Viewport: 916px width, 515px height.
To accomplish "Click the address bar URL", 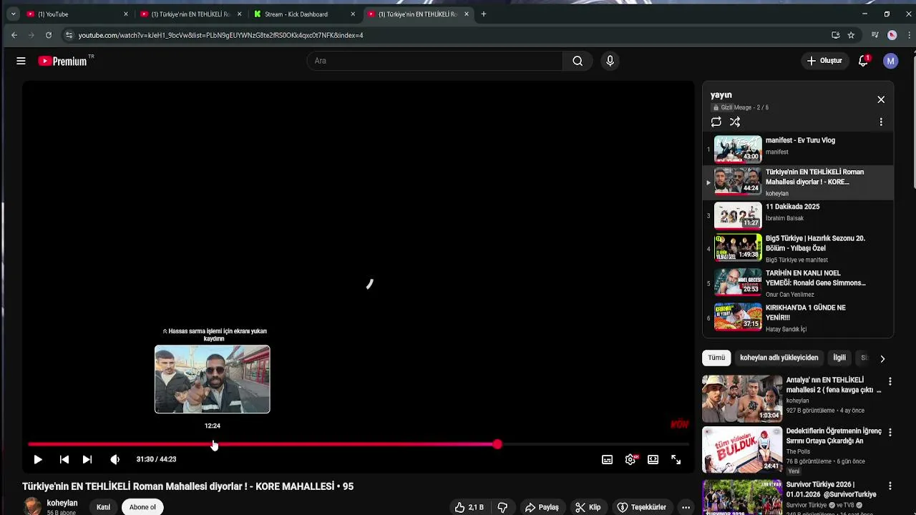I will click(x=220, y=35).
